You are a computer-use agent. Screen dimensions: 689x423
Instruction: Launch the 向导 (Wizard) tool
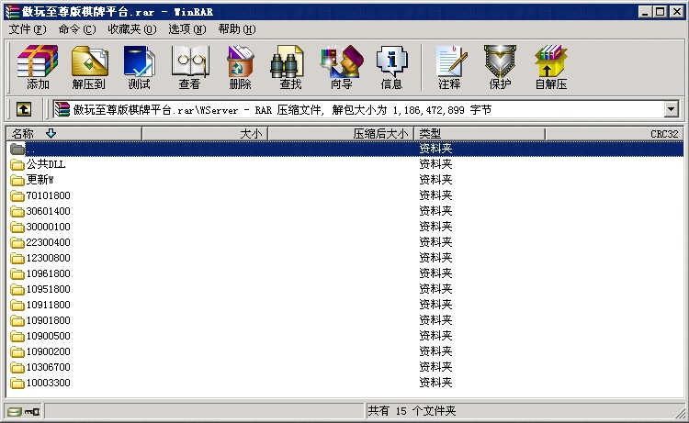pos(341,67)
